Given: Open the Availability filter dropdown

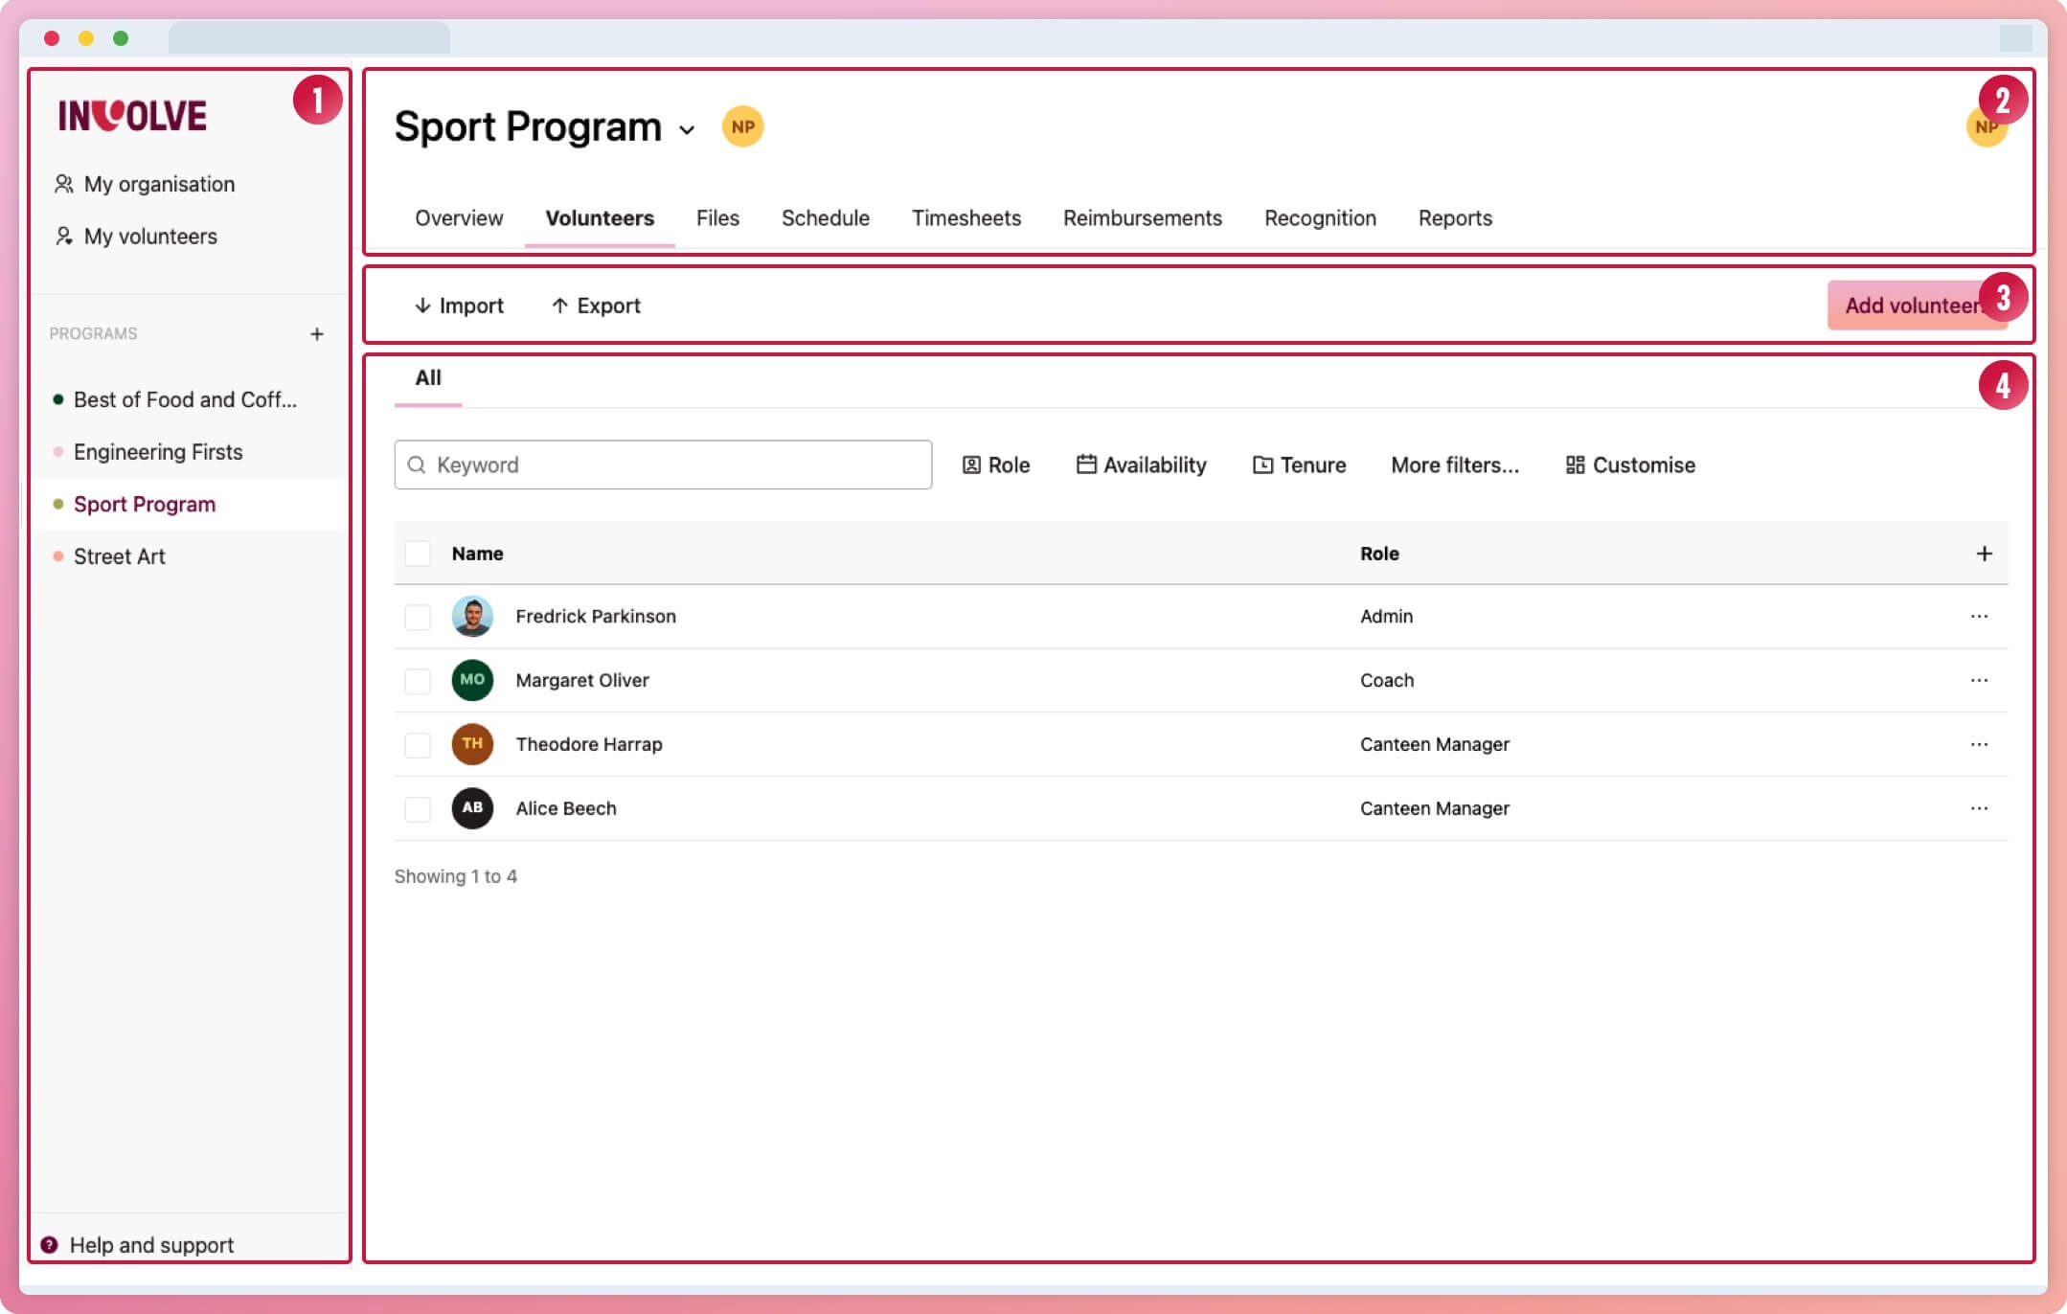Looking at the screenshot, I should point(1141,465).
